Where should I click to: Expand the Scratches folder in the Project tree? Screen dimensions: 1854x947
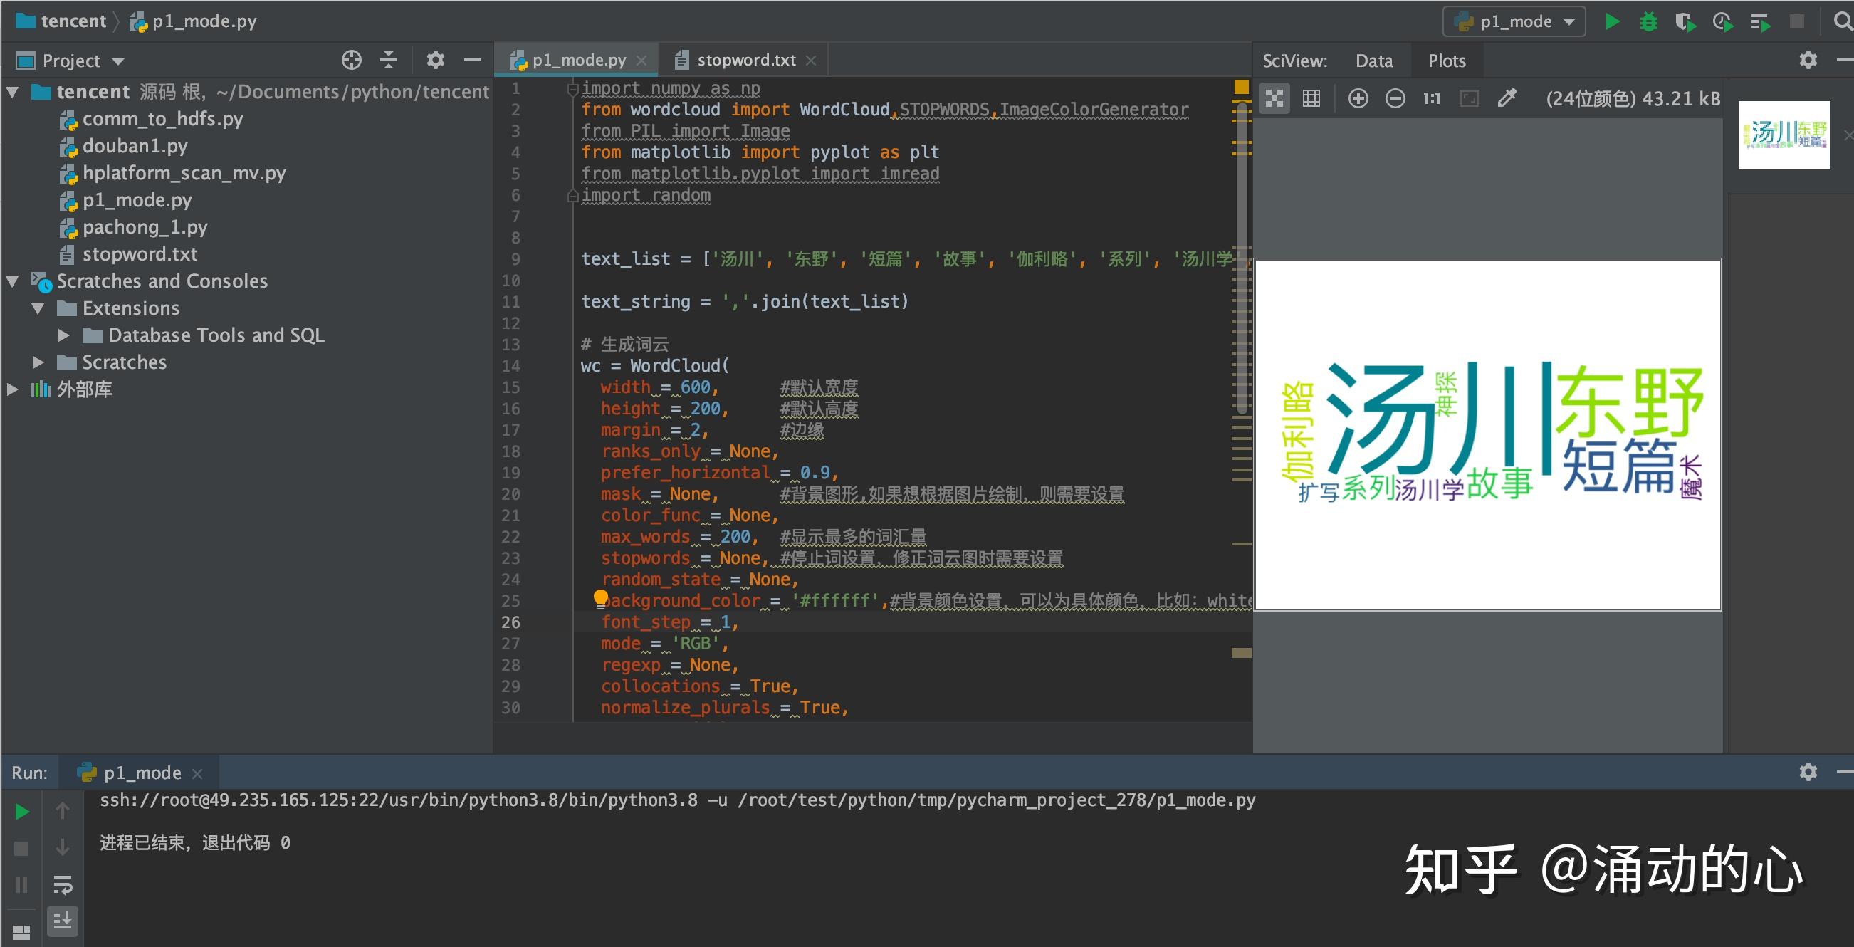(x=40, y=362)
